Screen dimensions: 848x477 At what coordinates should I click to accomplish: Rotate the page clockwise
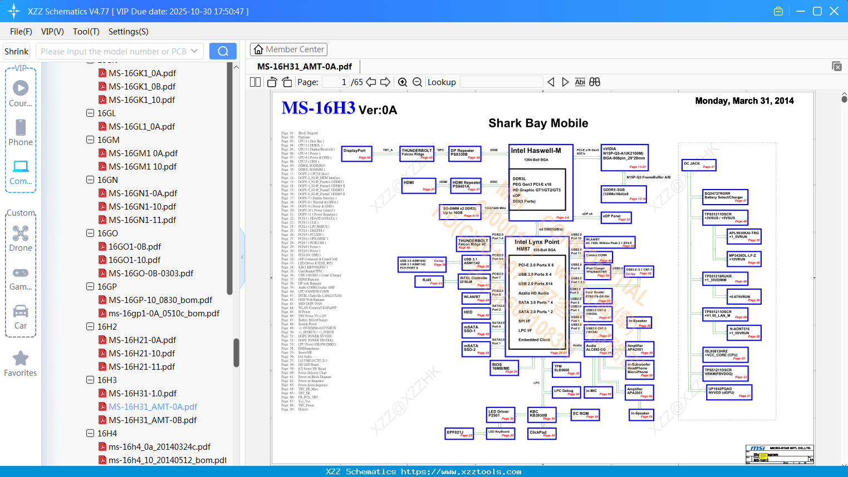pyautogui.click(x=287, y=82)
